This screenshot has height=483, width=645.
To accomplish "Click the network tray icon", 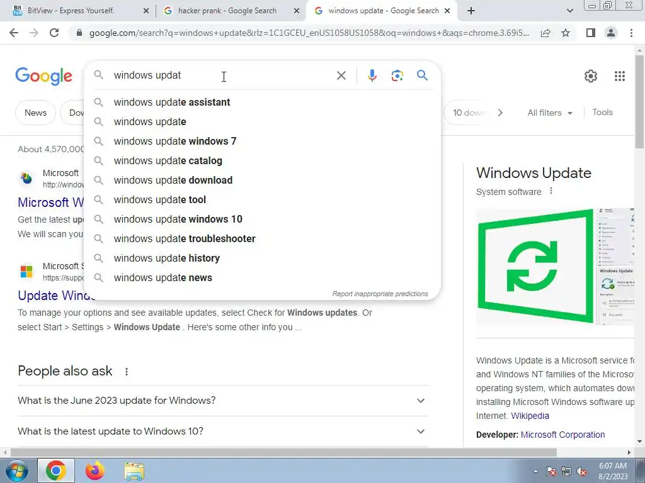I will coord(566,472).
